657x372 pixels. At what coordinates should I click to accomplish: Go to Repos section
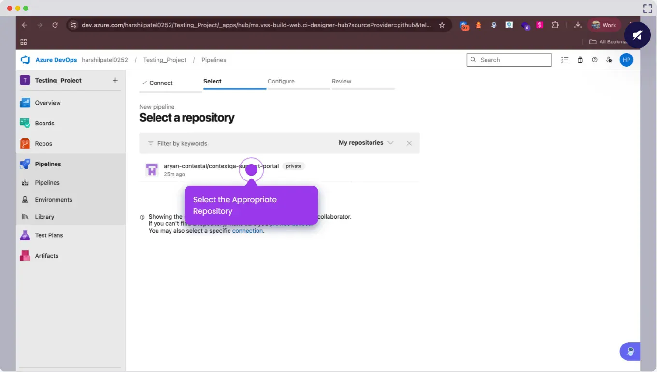(x=43, y=144)
